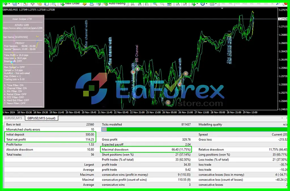Click the Profit factor value 1.53

91,144
